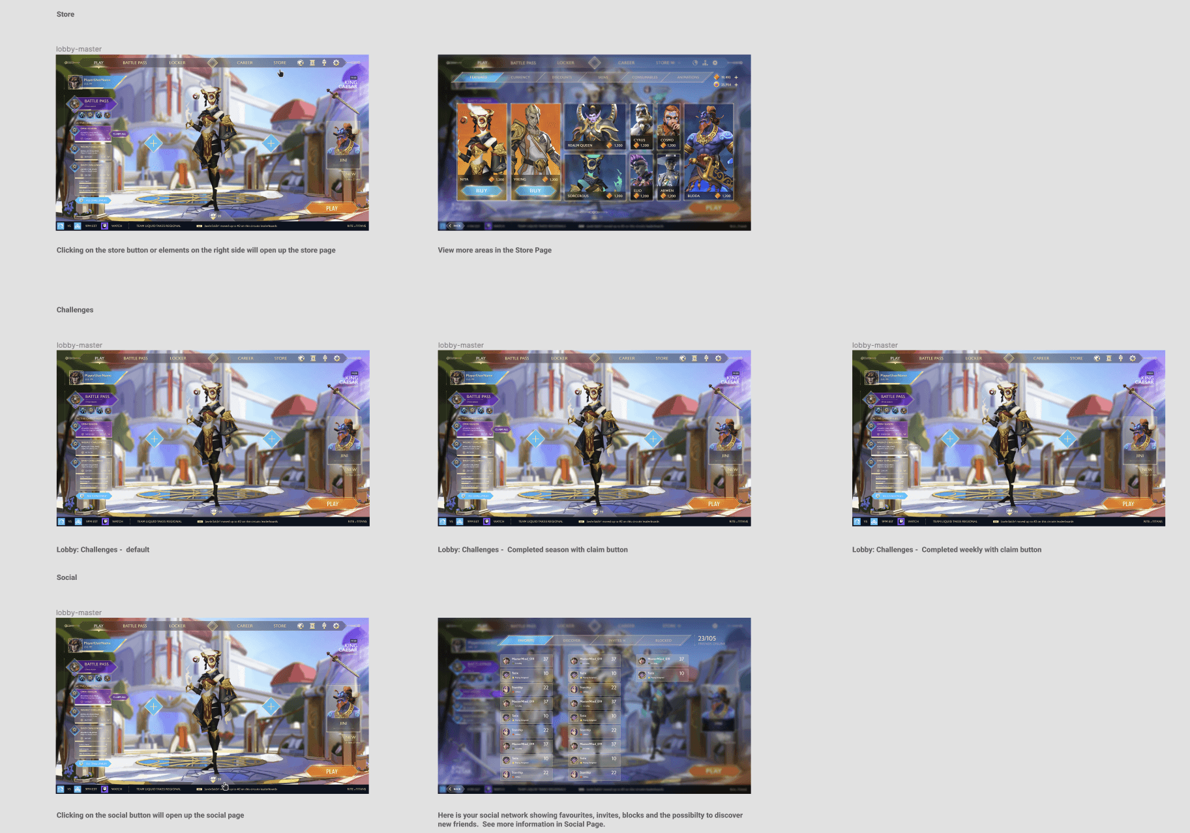Click CLAIM ALL in Store section lobby frame
This screenshot has height=833, width=1190.
[120, 134]
